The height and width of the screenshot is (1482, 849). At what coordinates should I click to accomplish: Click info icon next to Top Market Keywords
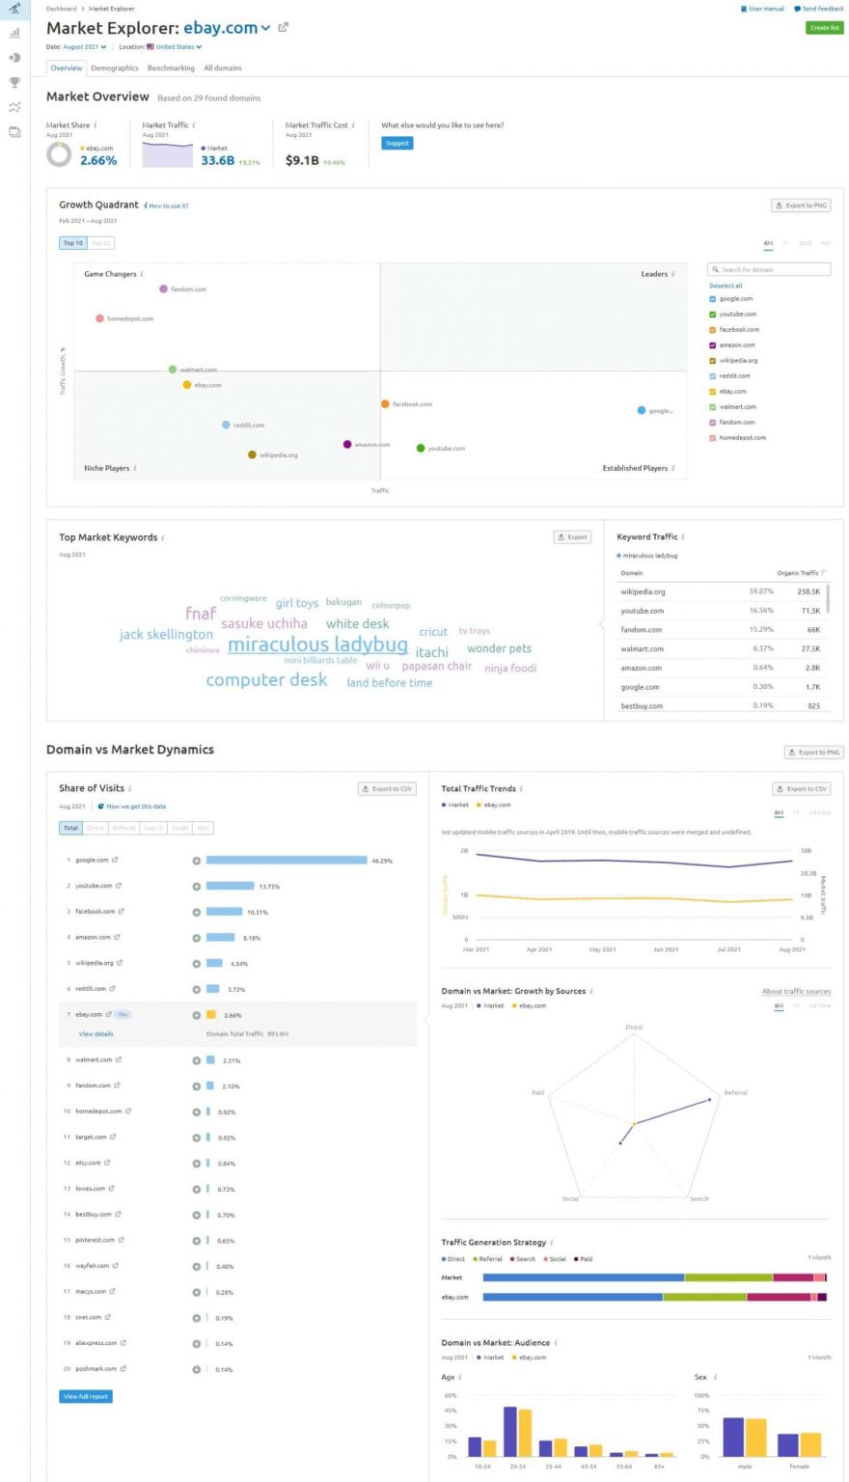click(163, 537)
